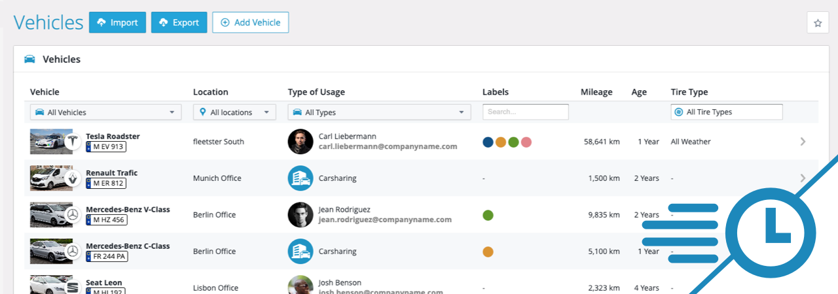Open the Mercedes-Benz V-Class thumbnail photo
Viewport: 838px width, 294px height.
pos(46,215)
